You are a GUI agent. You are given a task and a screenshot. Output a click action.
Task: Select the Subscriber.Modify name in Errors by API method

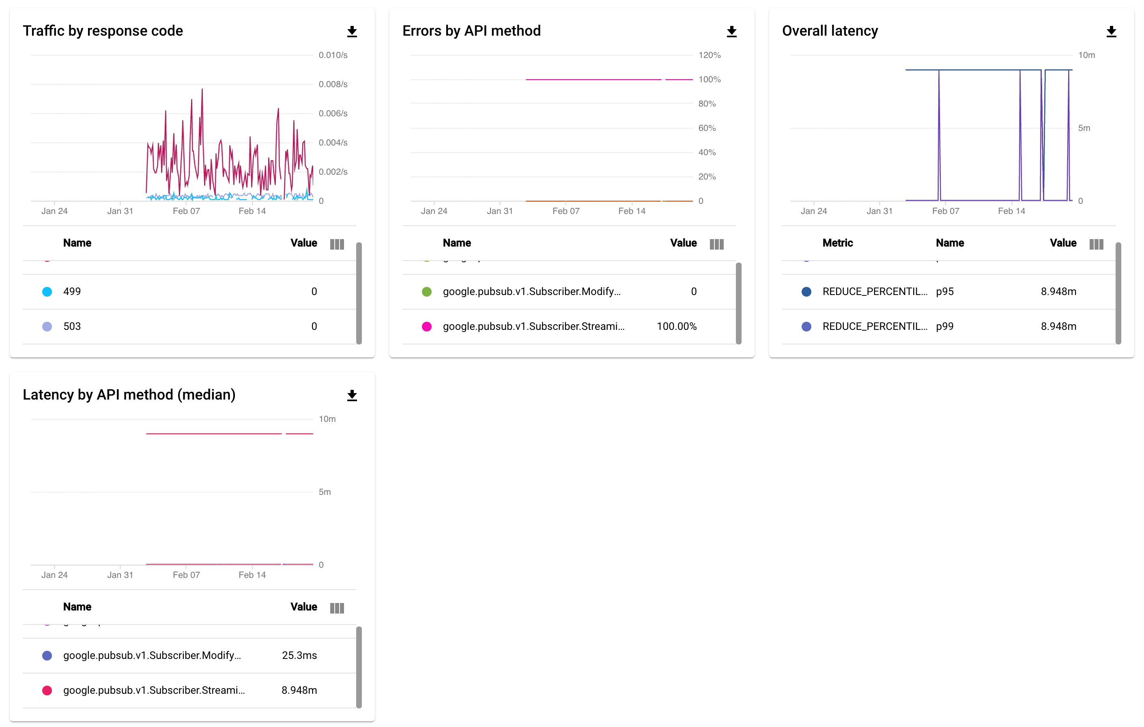(x=531, y=291)
